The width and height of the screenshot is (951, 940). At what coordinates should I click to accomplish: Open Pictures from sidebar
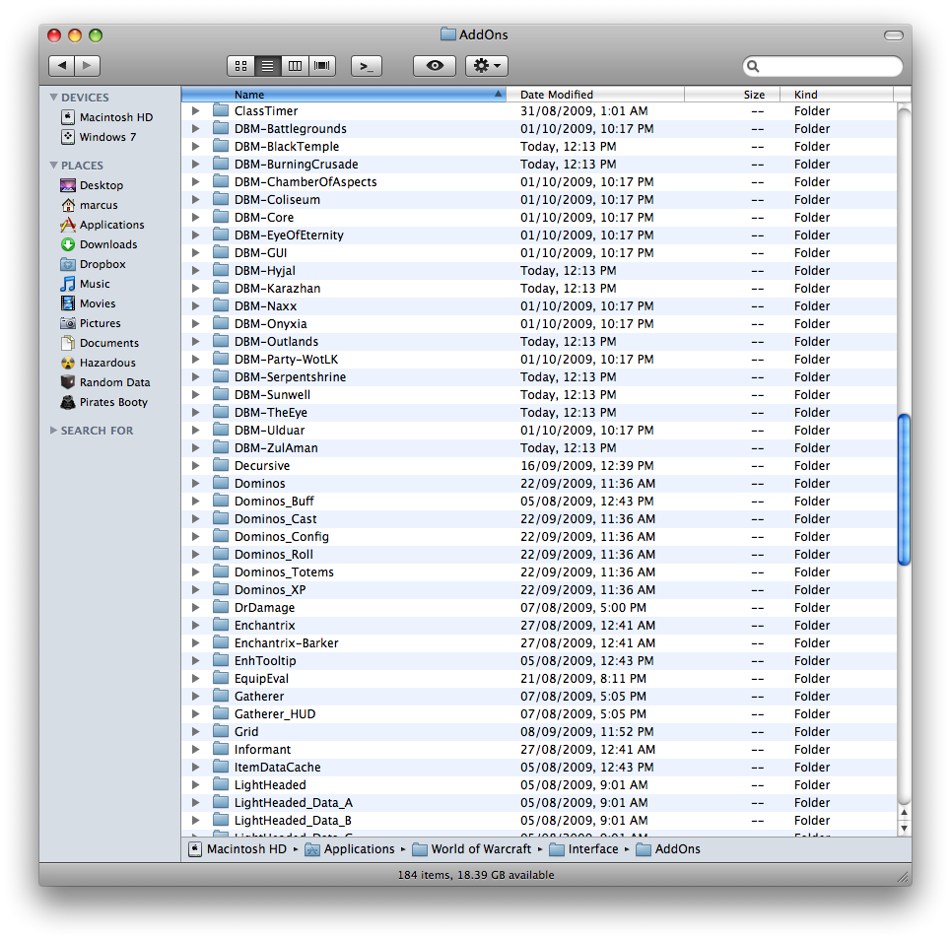click(x=91, y=323)
